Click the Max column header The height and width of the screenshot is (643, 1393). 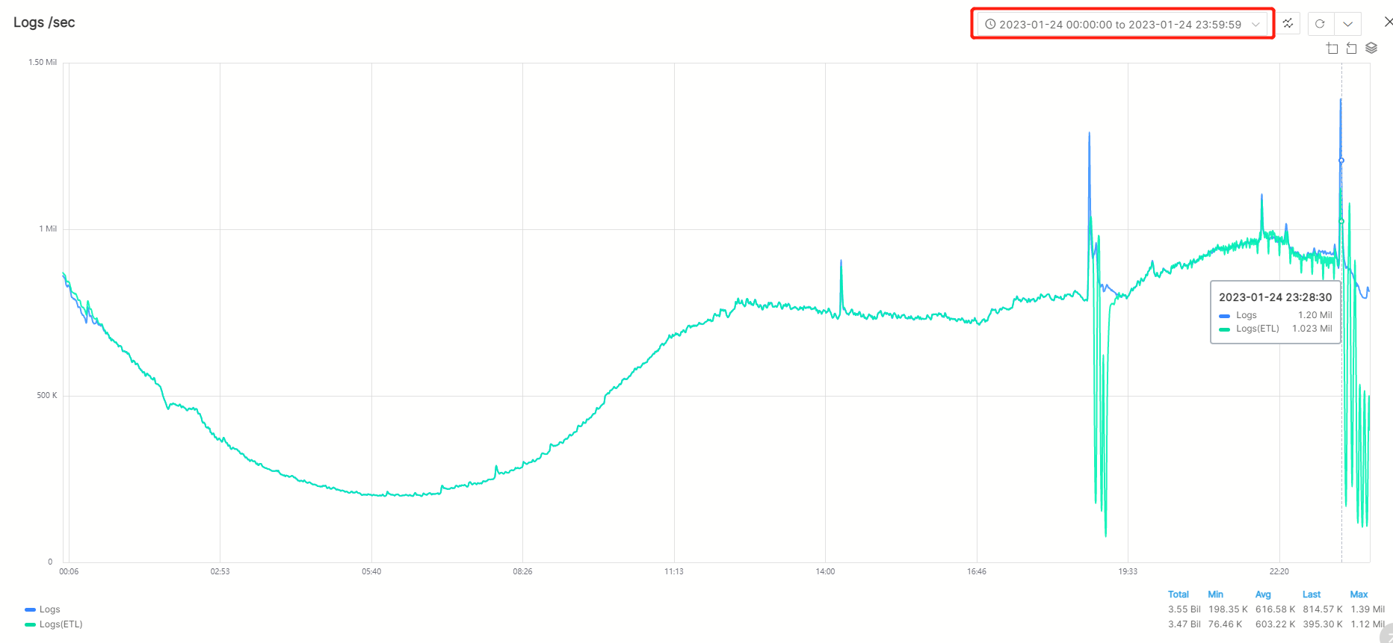pyautogui.click(x=1359, y=594)
